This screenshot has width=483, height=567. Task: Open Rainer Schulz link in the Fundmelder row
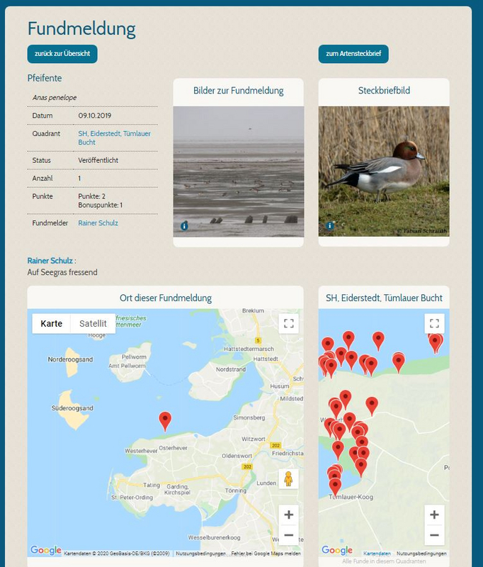click(98, 223)
